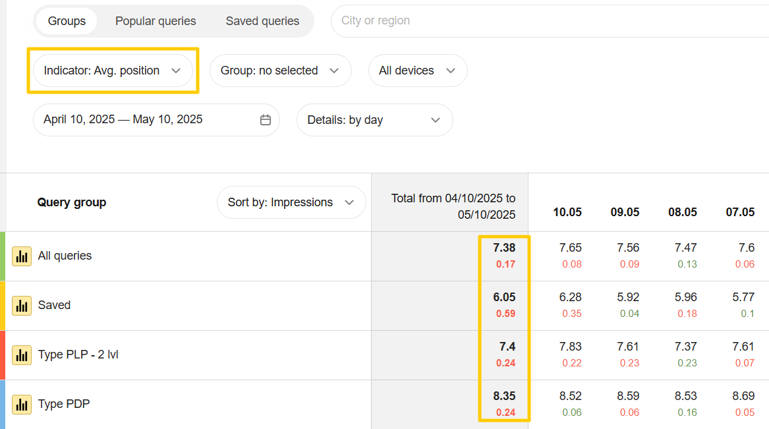Click the 10.05 date column header
This screenshot has height=429, width=769.
(x=567, y=212)
